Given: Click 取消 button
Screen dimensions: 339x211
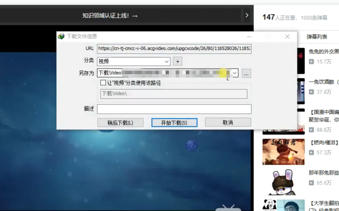Looking at the screenshot, I should click(x=228, y=123).
